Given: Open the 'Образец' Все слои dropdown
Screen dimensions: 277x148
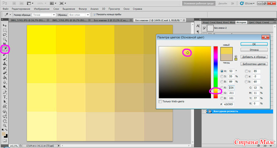Looking at the screenshot, I should coord(79,15).
